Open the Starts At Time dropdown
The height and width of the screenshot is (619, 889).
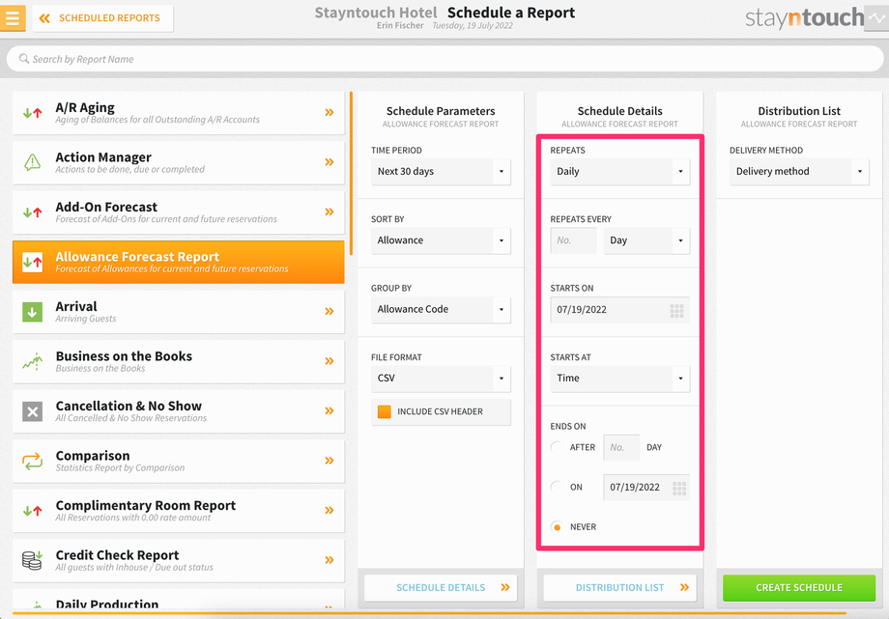[619, 379]
